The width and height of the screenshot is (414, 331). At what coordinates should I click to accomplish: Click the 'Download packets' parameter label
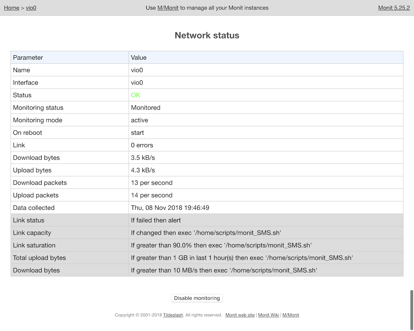click(40, 182)
